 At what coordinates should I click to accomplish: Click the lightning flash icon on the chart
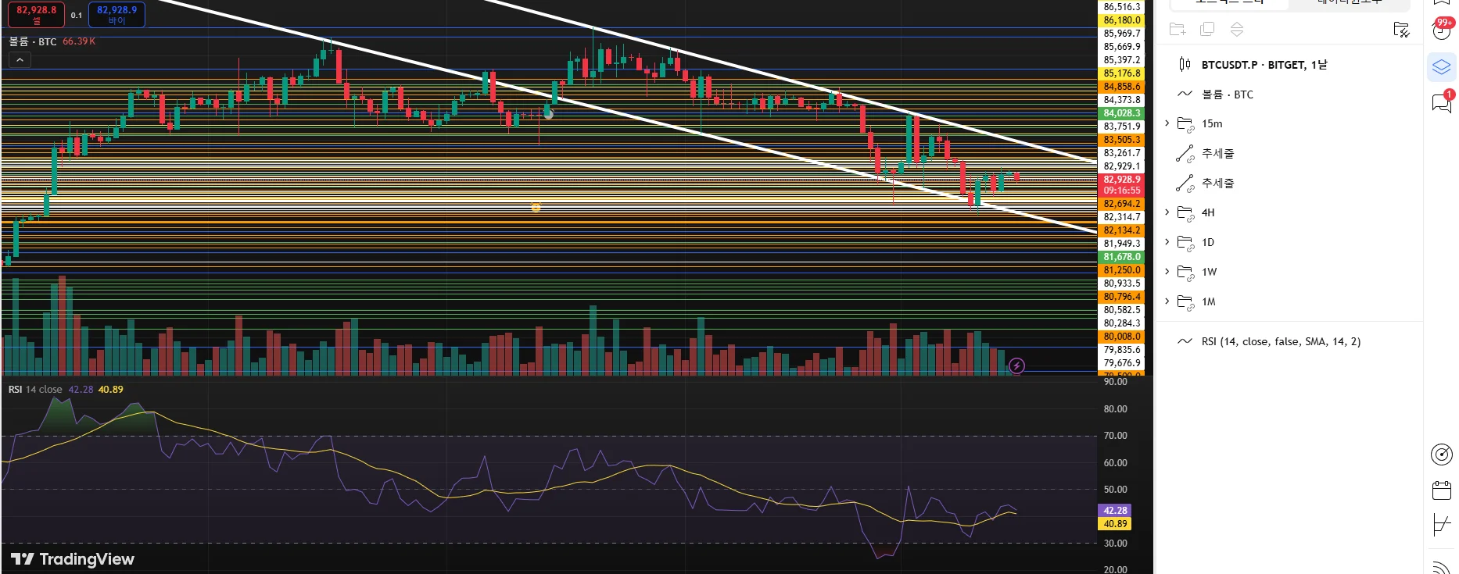click(x=1016, y=365)
